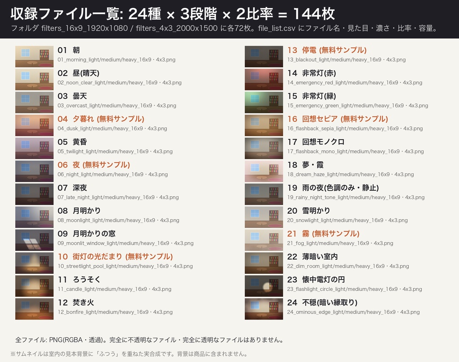The width and height of the screenshot is (459, 362).
Task: Open the 13 停電 blackout thumbnail
Action: click(264, 56)
